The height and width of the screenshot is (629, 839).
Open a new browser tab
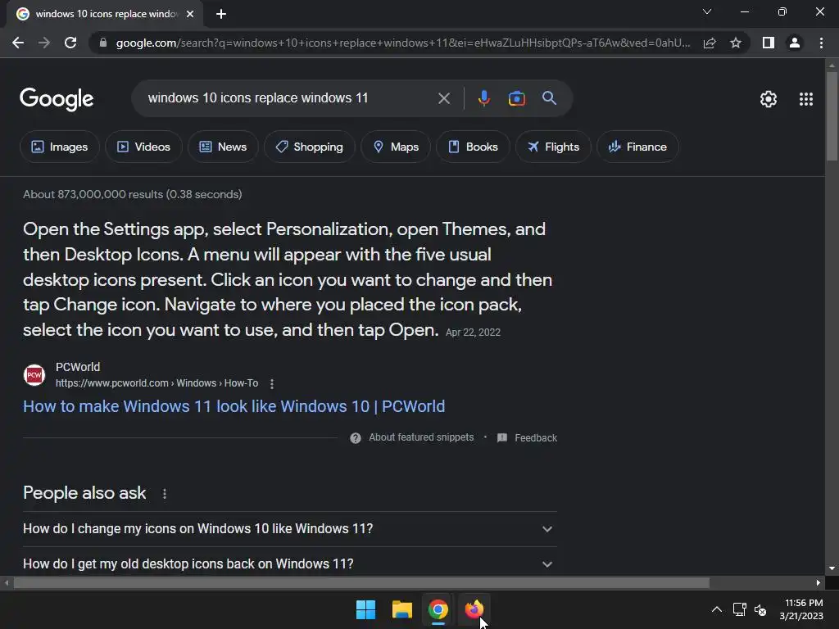coord(221,14)
